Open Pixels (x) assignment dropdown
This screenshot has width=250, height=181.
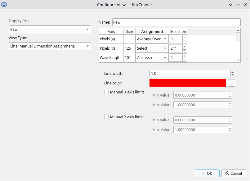click(152, 48)
